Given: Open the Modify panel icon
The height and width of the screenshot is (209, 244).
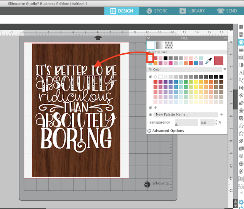Looking at the screenshot, I should 241,103.
